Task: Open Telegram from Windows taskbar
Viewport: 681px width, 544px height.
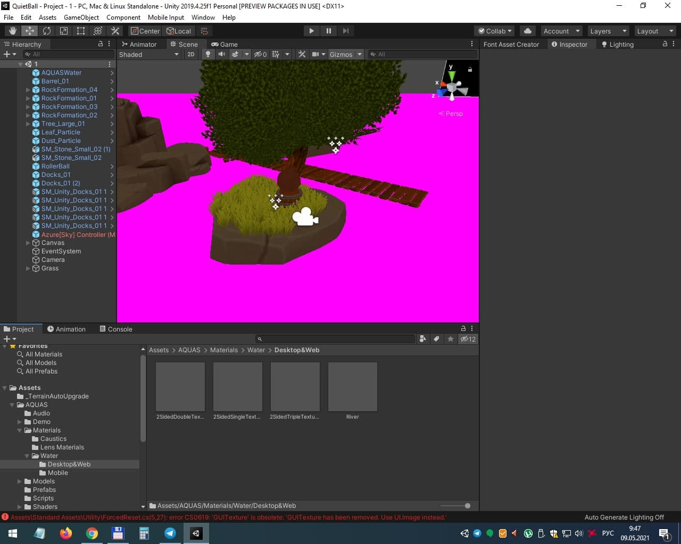Action: coord(170,533)
